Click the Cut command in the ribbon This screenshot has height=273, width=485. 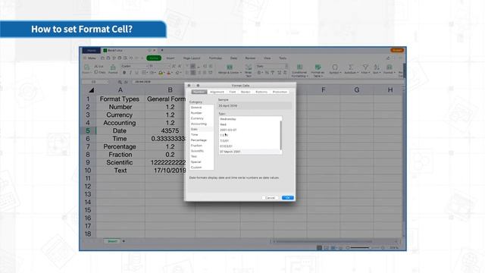tap(99, 66)
